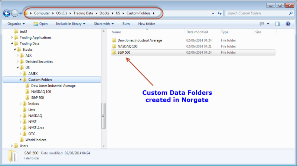Select NASDAQ 100 in the navigation tree
Viewport: 297px width, 166px height.
tap(41, 92)
